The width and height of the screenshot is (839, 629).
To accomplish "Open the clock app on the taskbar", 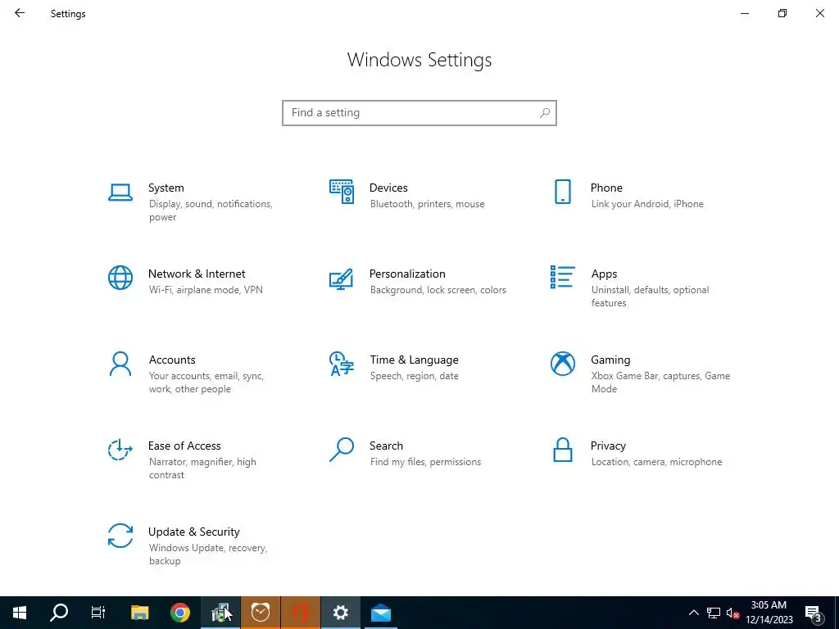I will point(261,613).
